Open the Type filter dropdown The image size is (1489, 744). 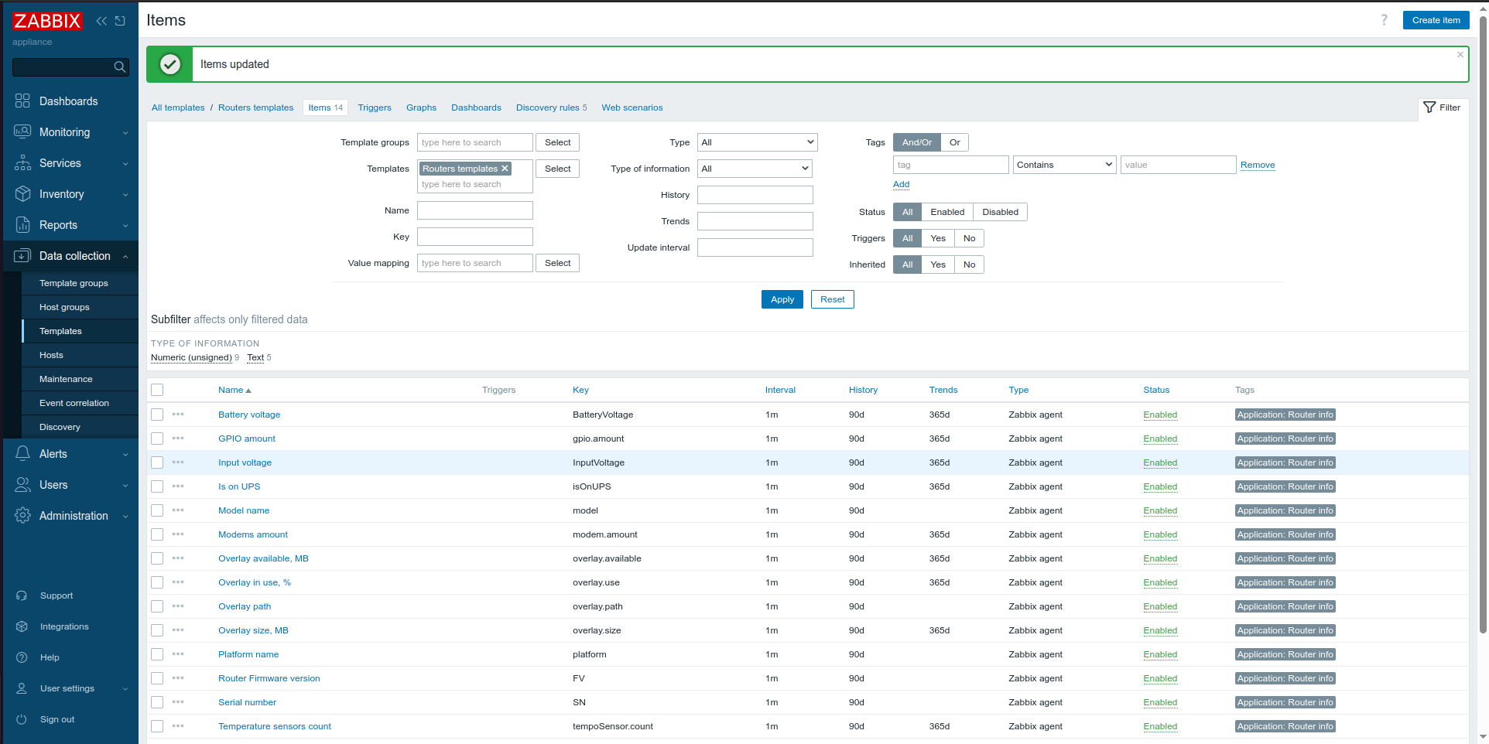(756, 142)
